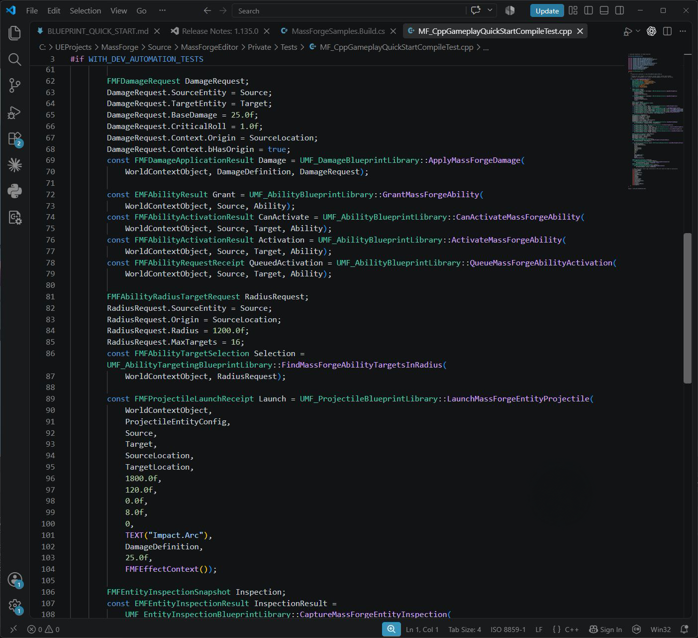Open the starburst extension icon in activity bar
This screenshot has height=638, width=698.
[x=15, y=165]
